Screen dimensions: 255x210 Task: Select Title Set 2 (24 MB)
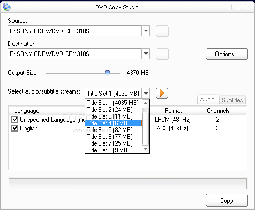pos(113,110)
